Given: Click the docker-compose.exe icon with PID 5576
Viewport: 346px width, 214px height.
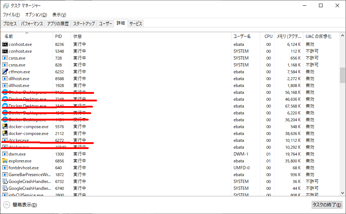Looking at the screenshot, I should click(x=5, y=127).
